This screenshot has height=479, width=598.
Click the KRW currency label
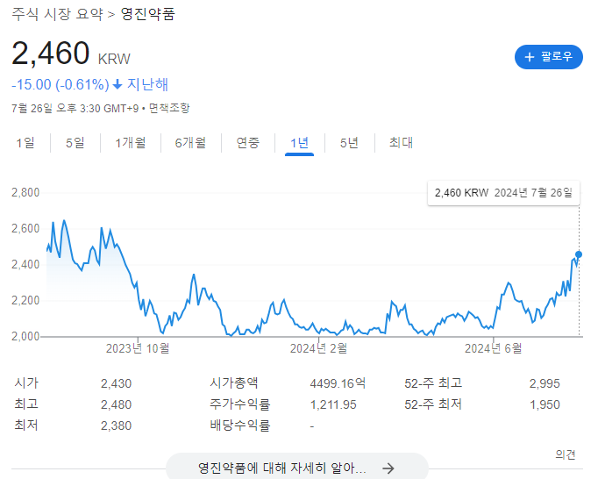coord(114,59)
